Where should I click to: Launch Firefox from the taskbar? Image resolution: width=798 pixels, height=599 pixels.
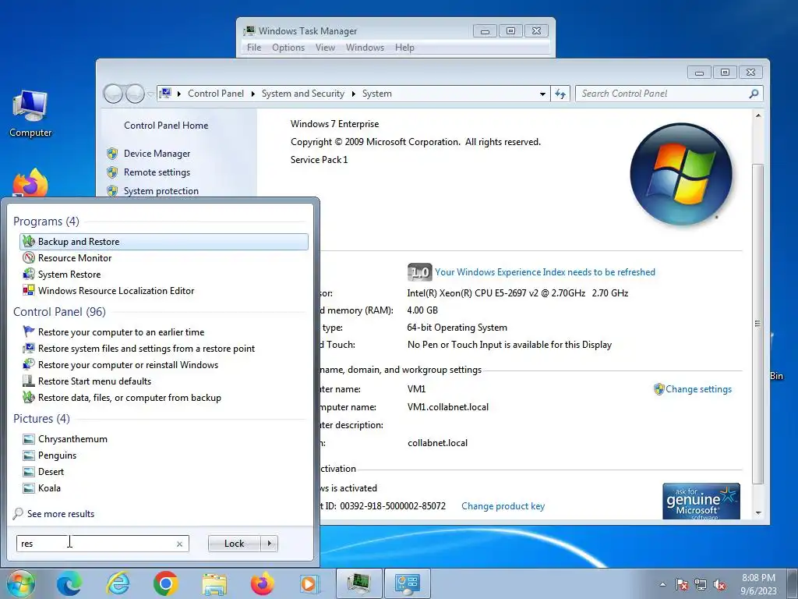pos(262,583)
